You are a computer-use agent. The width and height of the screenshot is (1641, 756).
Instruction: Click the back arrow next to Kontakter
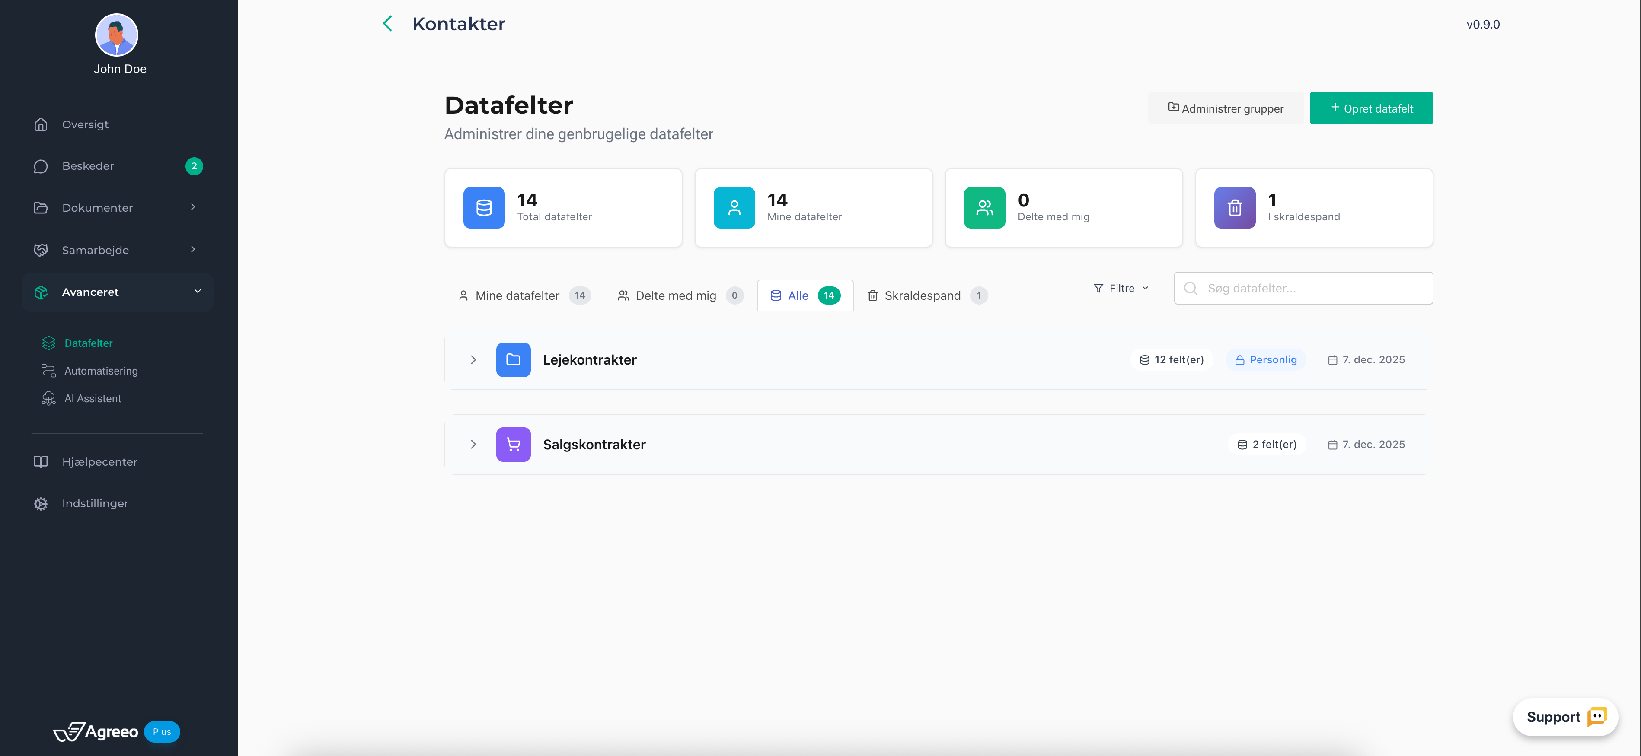coord(387,24)
